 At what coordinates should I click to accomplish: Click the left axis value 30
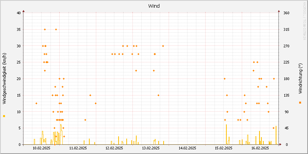pos(18,46)
